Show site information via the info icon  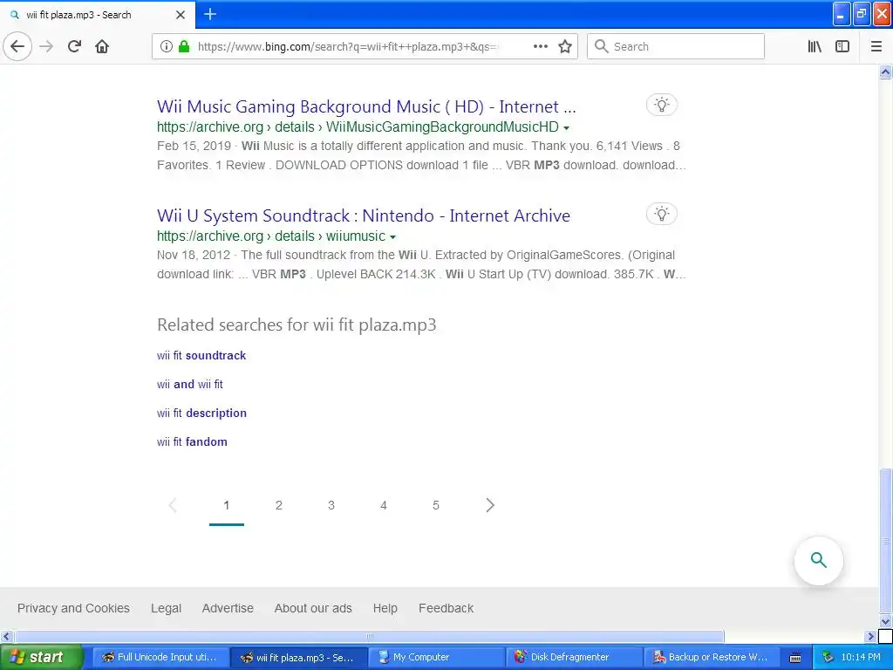[x=166, y=46]
